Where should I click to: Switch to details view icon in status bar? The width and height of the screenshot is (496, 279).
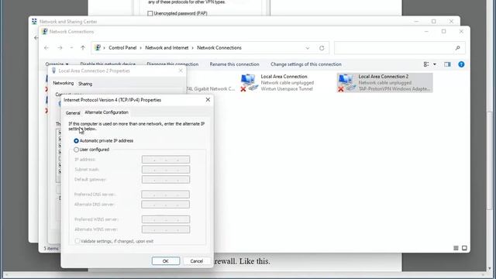click(456, 248)
